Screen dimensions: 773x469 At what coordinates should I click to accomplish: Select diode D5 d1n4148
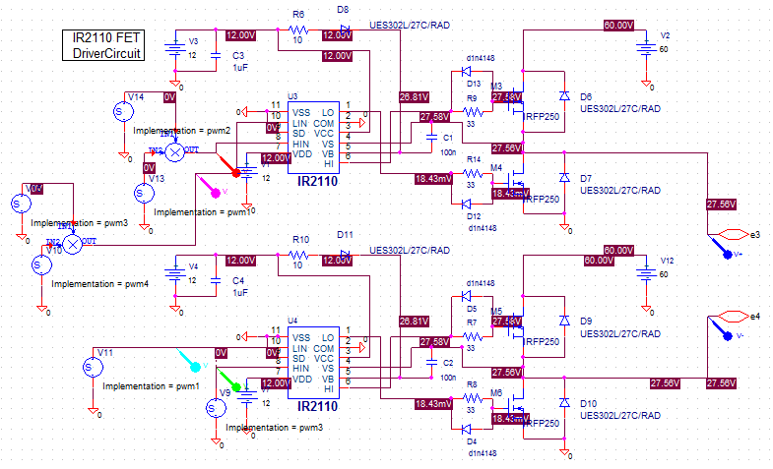pyautogui.click(x=467, y=296)
